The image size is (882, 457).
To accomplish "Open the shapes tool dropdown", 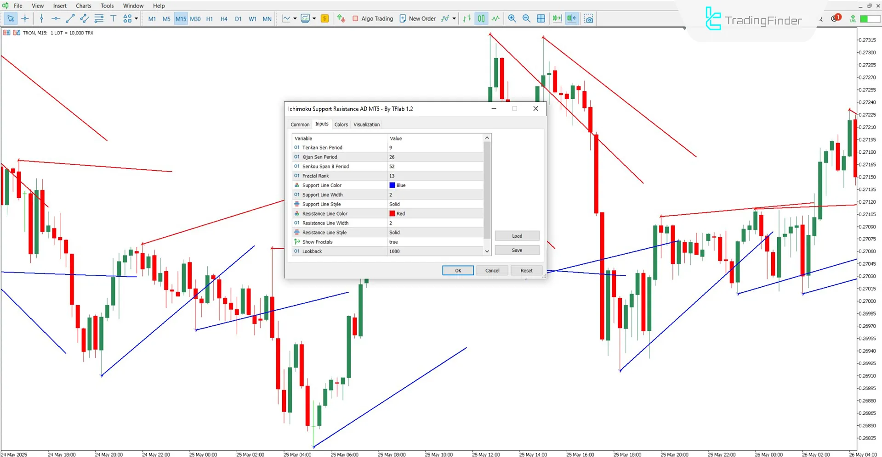I will pyautogui.click(x=136, y=18).
